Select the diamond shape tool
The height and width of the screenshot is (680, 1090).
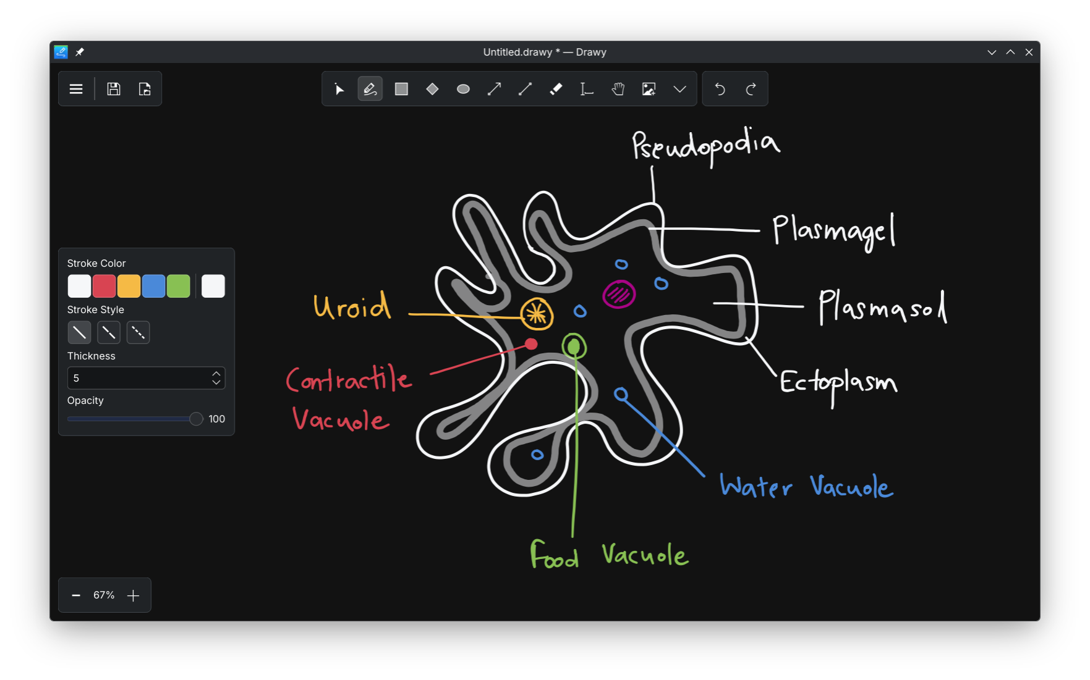(x=432, y=89)
